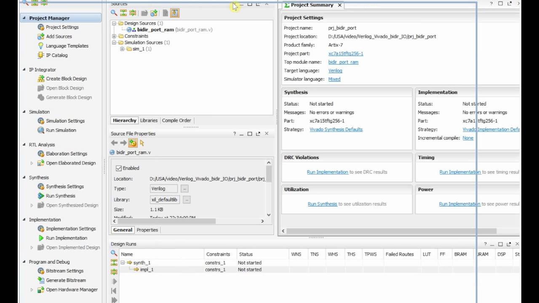Collapse the IP Integrator section
Image resolution: width=539 pixels, height=303 pixels.
[x=24, y=69]
